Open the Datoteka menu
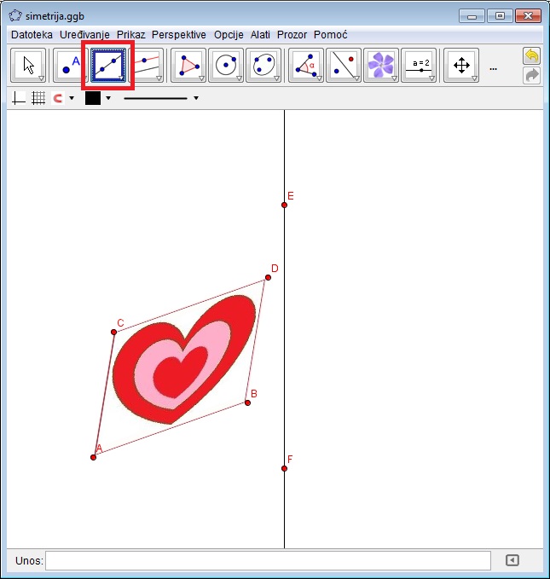The image size is (550, 579). [32, 35]
